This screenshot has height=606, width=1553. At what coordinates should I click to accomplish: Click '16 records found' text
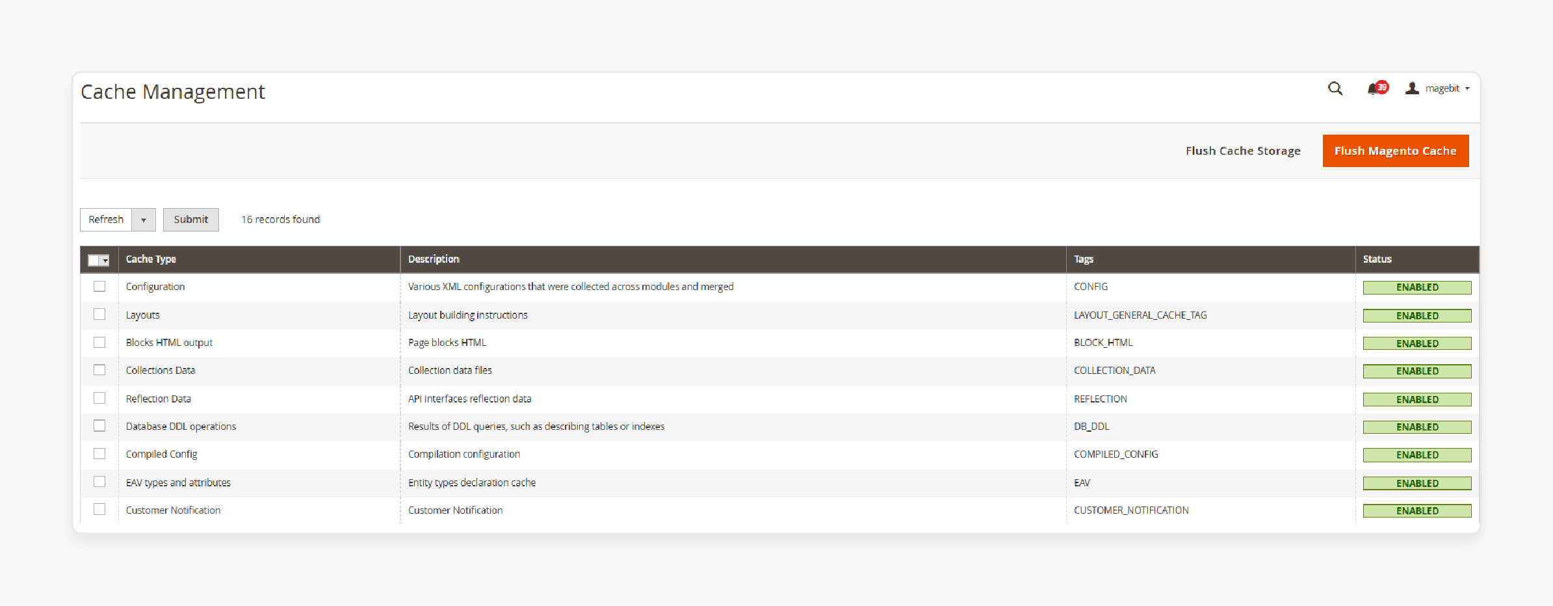[x=281, y=220]
